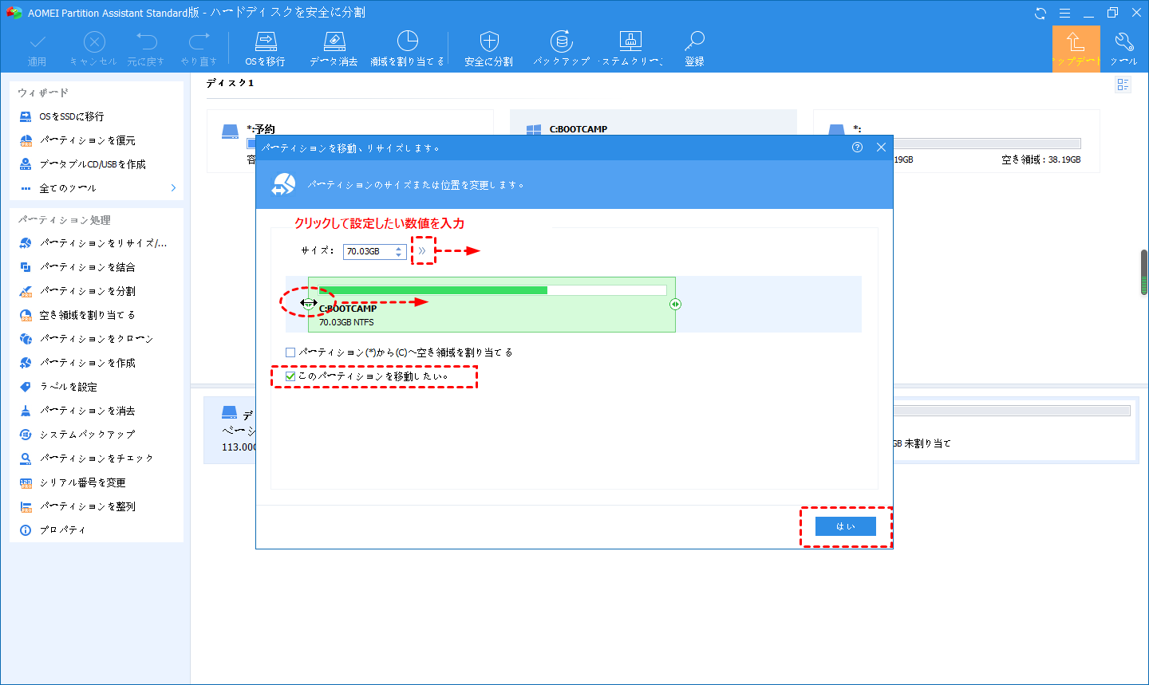Close the AOMEI Partition Assistant window
This screenshot has height=685, width=1149.
click(x=1136, y=14)
